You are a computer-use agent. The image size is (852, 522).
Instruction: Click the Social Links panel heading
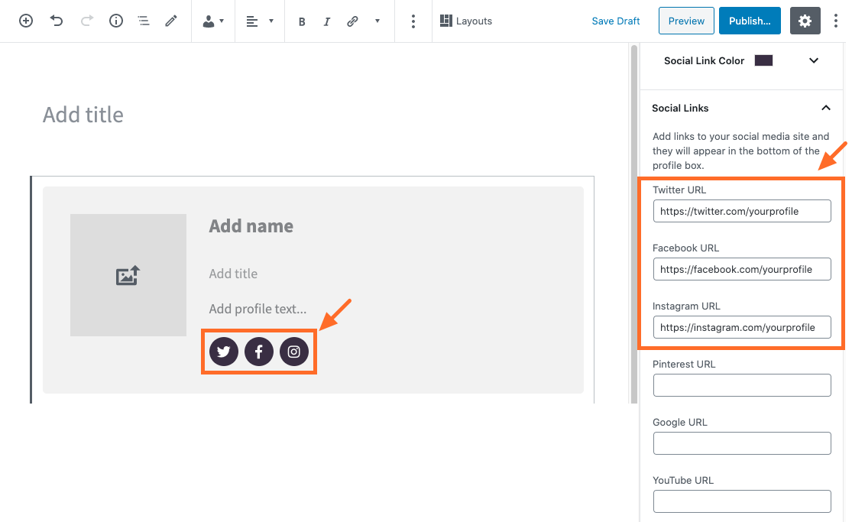680,108
